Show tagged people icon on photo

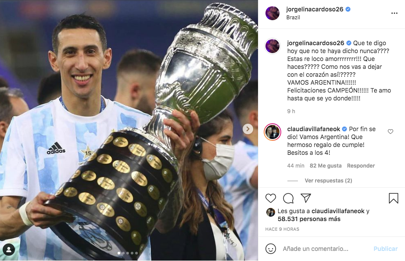(9, 250)
